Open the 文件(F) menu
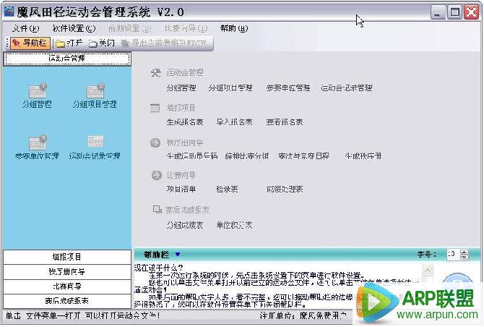This screenshot has height=327, width=484. (25, 29)
